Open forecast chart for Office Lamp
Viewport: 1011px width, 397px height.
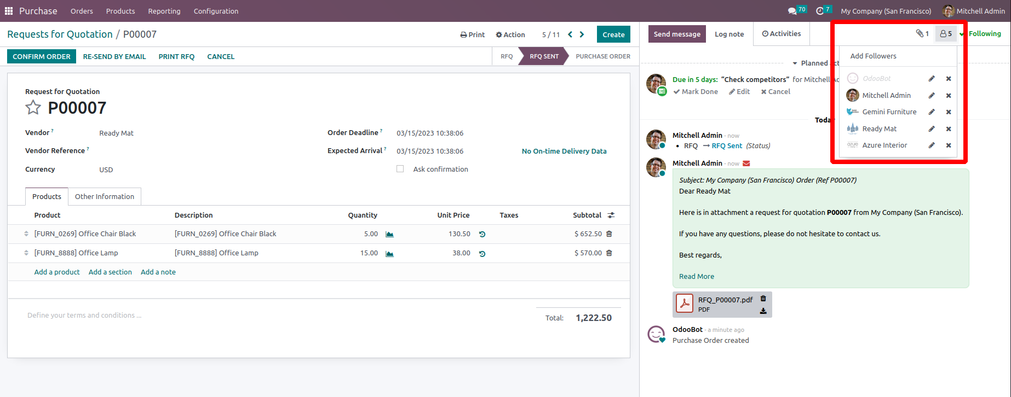[x=389, y=254]
